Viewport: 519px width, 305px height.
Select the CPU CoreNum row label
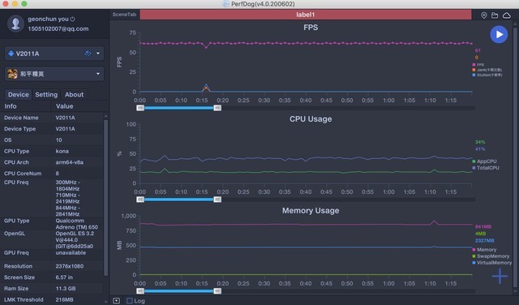(x=23, y=174)
